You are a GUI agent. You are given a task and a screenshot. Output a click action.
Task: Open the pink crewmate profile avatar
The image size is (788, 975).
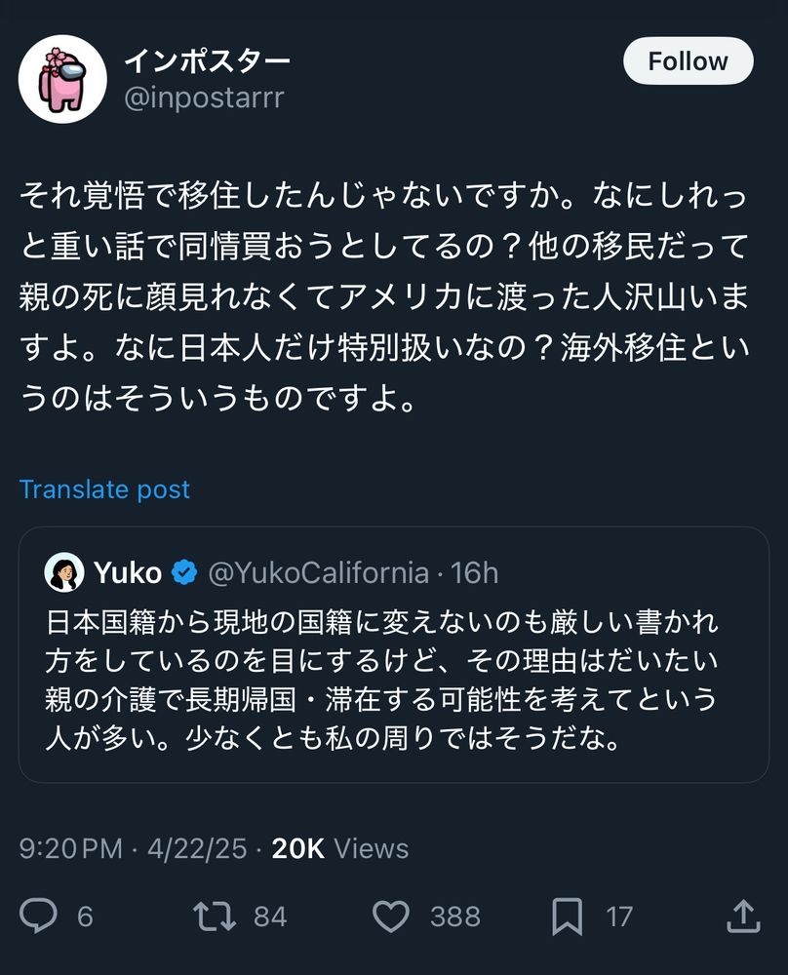pos(62,79)
